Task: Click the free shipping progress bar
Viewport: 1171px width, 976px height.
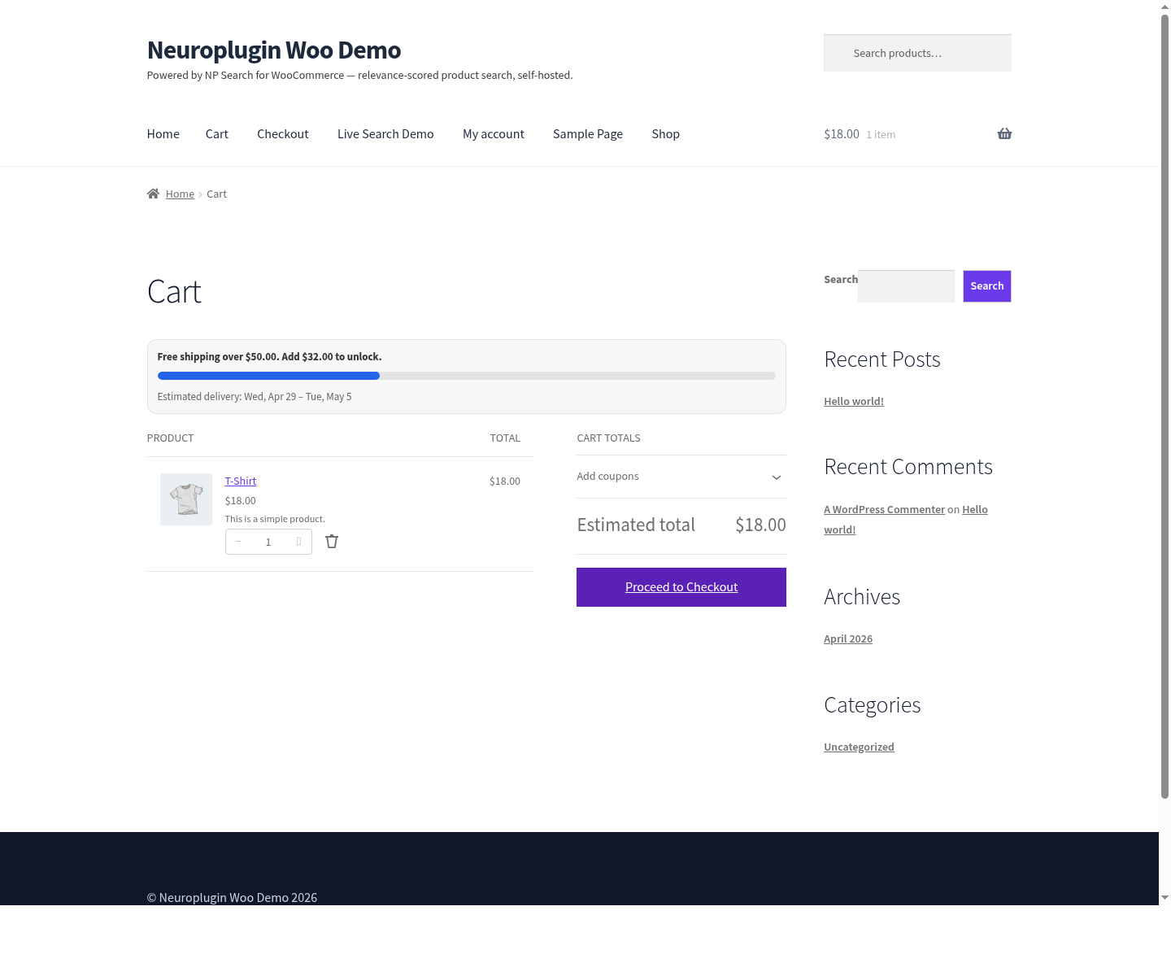Action: click(467, 376)
